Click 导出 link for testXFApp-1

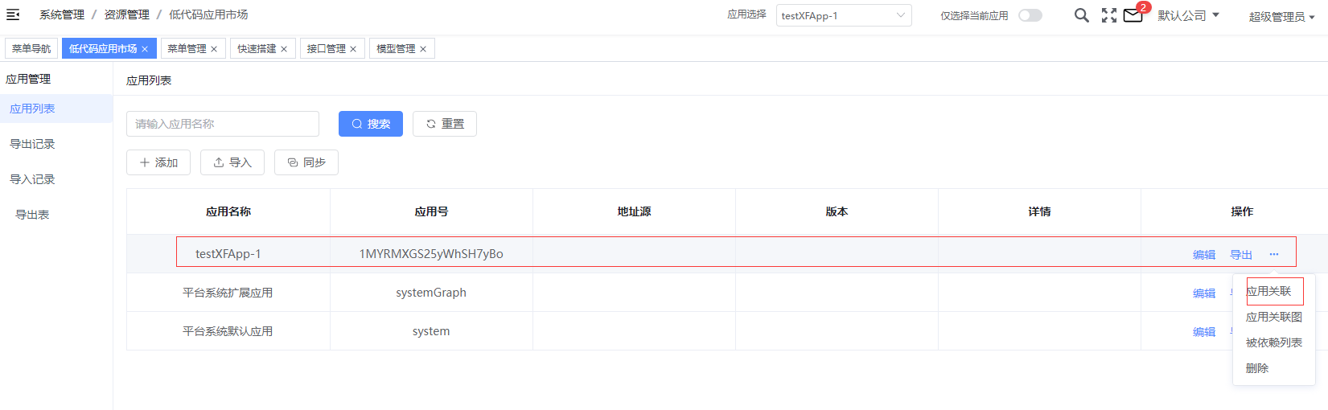click(x=1241, y=255)
